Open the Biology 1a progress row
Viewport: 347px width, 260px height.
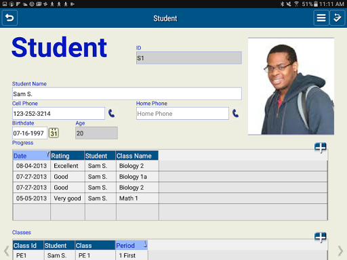click(170, 177)
